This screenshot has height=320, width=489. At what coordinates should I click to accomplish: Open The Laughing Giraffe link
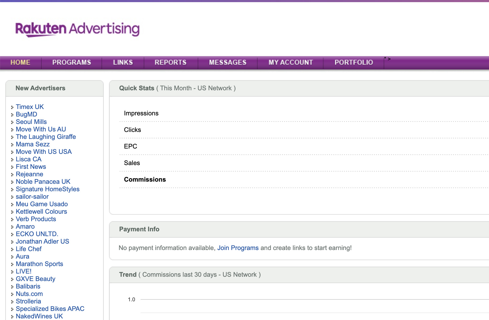(46, 137)
